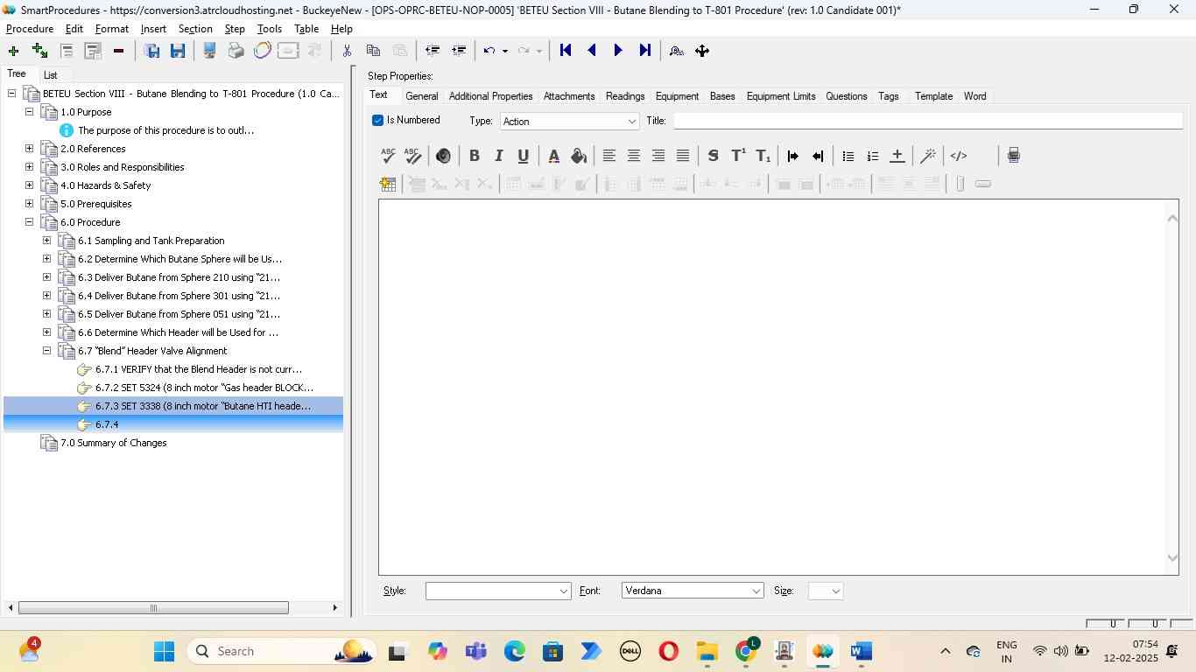Select step 6.7.1 VERIFY Blend Header
Viewport: 1196px width, 672px height.
click(198, 369)
